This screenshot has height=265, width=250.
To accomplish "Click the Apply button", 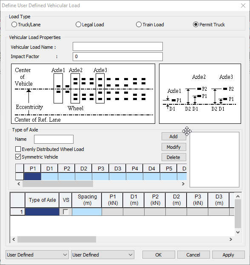I will point(228,255).
